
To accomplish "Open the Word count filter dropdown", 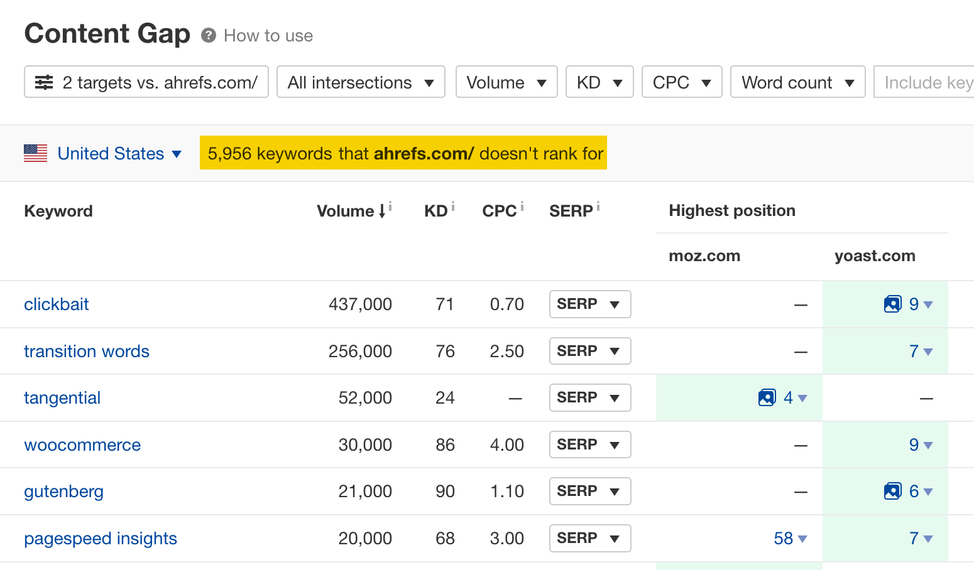I will pos(798,82).
